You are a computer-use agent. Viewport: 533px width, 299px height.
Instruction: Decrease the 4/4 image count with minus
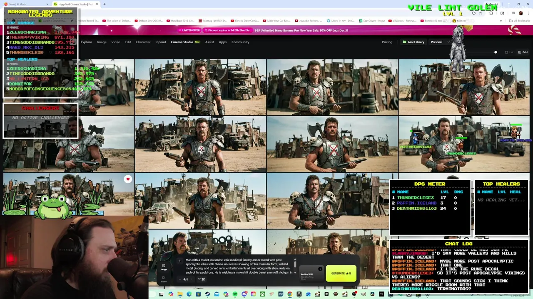coord(180,279)
